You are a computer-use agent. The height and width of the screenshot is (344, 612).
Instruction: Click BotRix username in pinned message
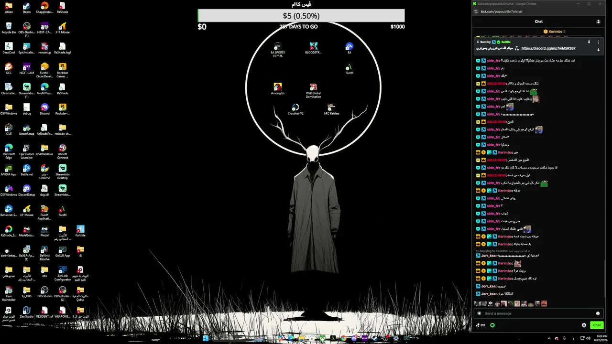(506, 42)
